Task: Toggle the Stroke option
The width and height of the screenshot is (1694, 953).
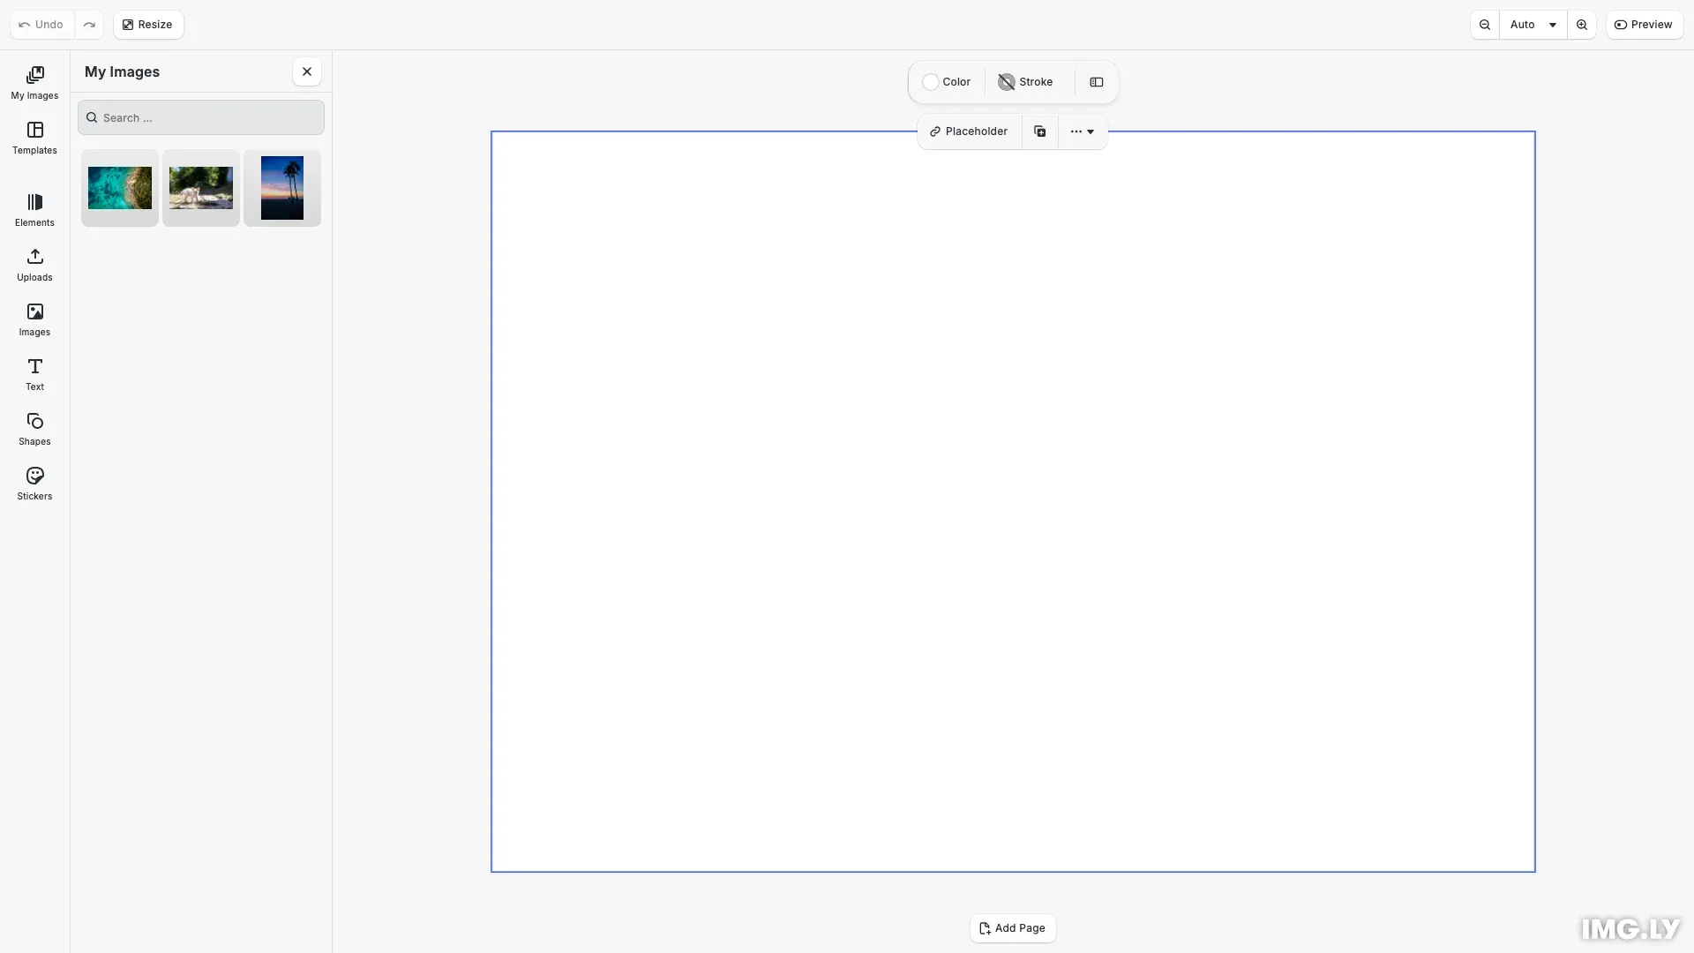Action: [1025, 81]
